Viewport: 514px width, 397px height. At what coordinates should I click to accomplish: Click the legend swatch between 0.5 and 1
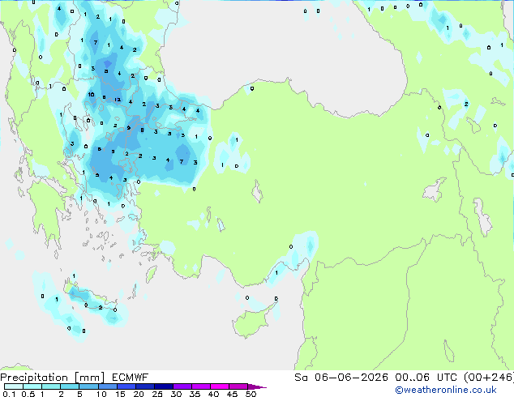coord(32,386)
